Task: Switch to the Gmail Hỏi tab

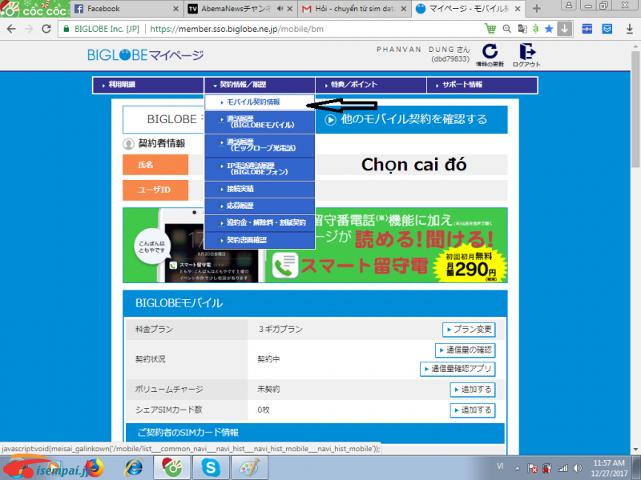Action: [353, 9]
